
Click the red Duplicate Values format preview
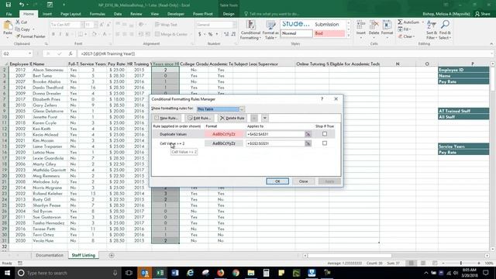point(224,134)
